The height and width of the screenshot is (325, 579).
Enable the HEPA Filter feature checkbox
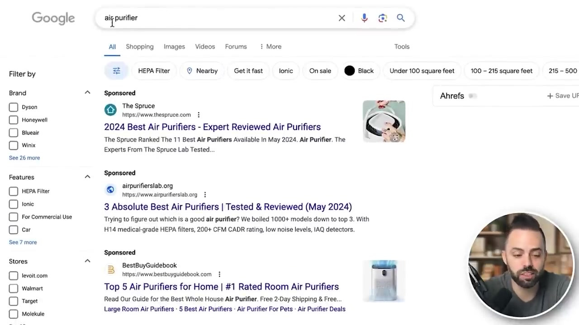pos(14,191)
